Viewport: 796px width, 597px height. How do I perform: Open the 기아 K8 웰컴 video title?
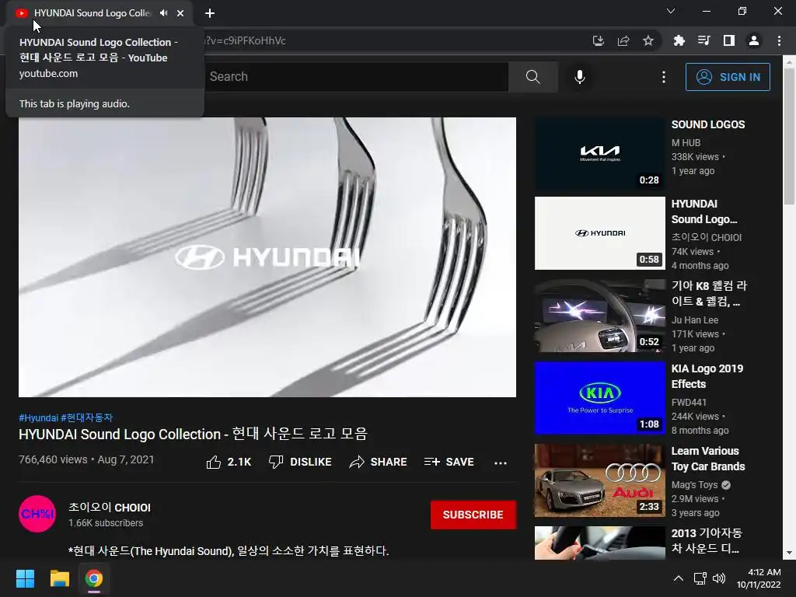(x=709, y=293)
